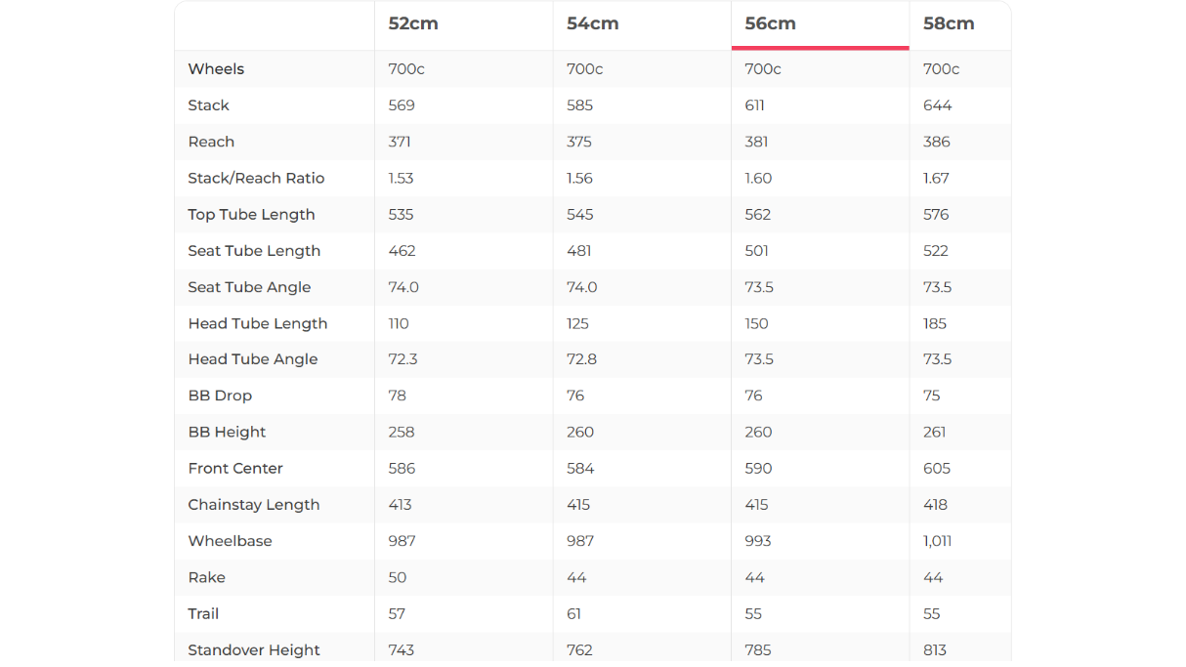This screenshot has height=667, width=1186.
Task: Click the Top Tube Length label
Action: click(x=251, y=215)
